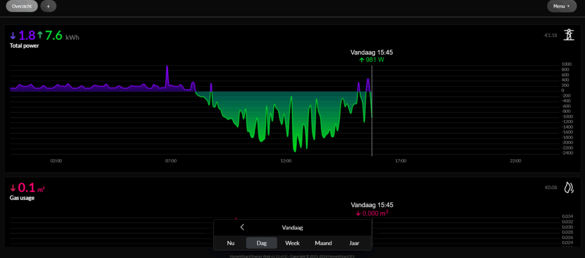Screen dimensions: 585x258
Task: Open the Menu dropdown
Action: [x=562, y=6]
